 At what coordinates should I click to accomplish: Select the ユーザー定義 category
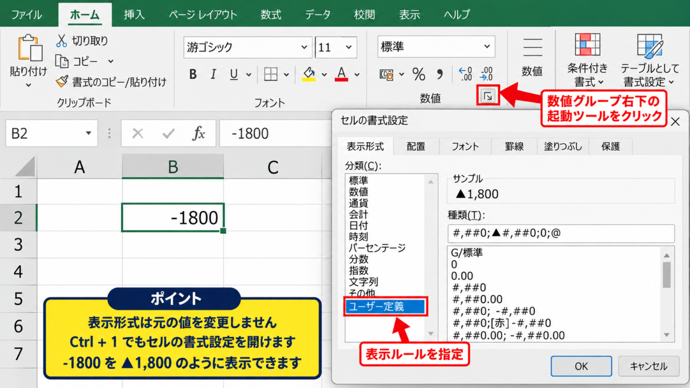pyautogui.click(x=386, y=307)
